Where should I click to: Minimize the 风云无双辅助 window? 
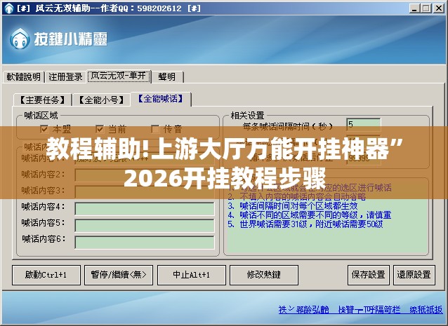click(x=414, y=8)
